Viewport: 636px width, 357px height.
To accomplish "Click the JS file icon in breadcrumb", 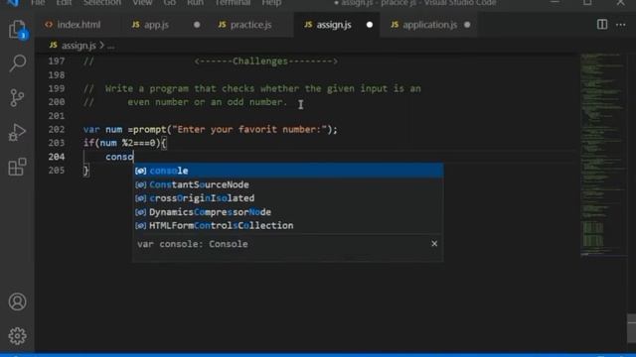I will pyautogui.click(x=53, y=45).
